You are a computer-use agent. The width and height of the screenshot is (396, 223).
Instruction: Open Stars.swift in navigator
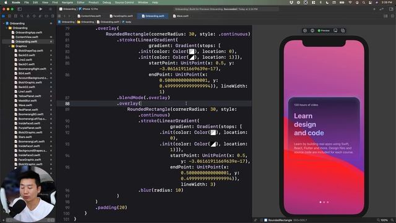click(25, 137)
